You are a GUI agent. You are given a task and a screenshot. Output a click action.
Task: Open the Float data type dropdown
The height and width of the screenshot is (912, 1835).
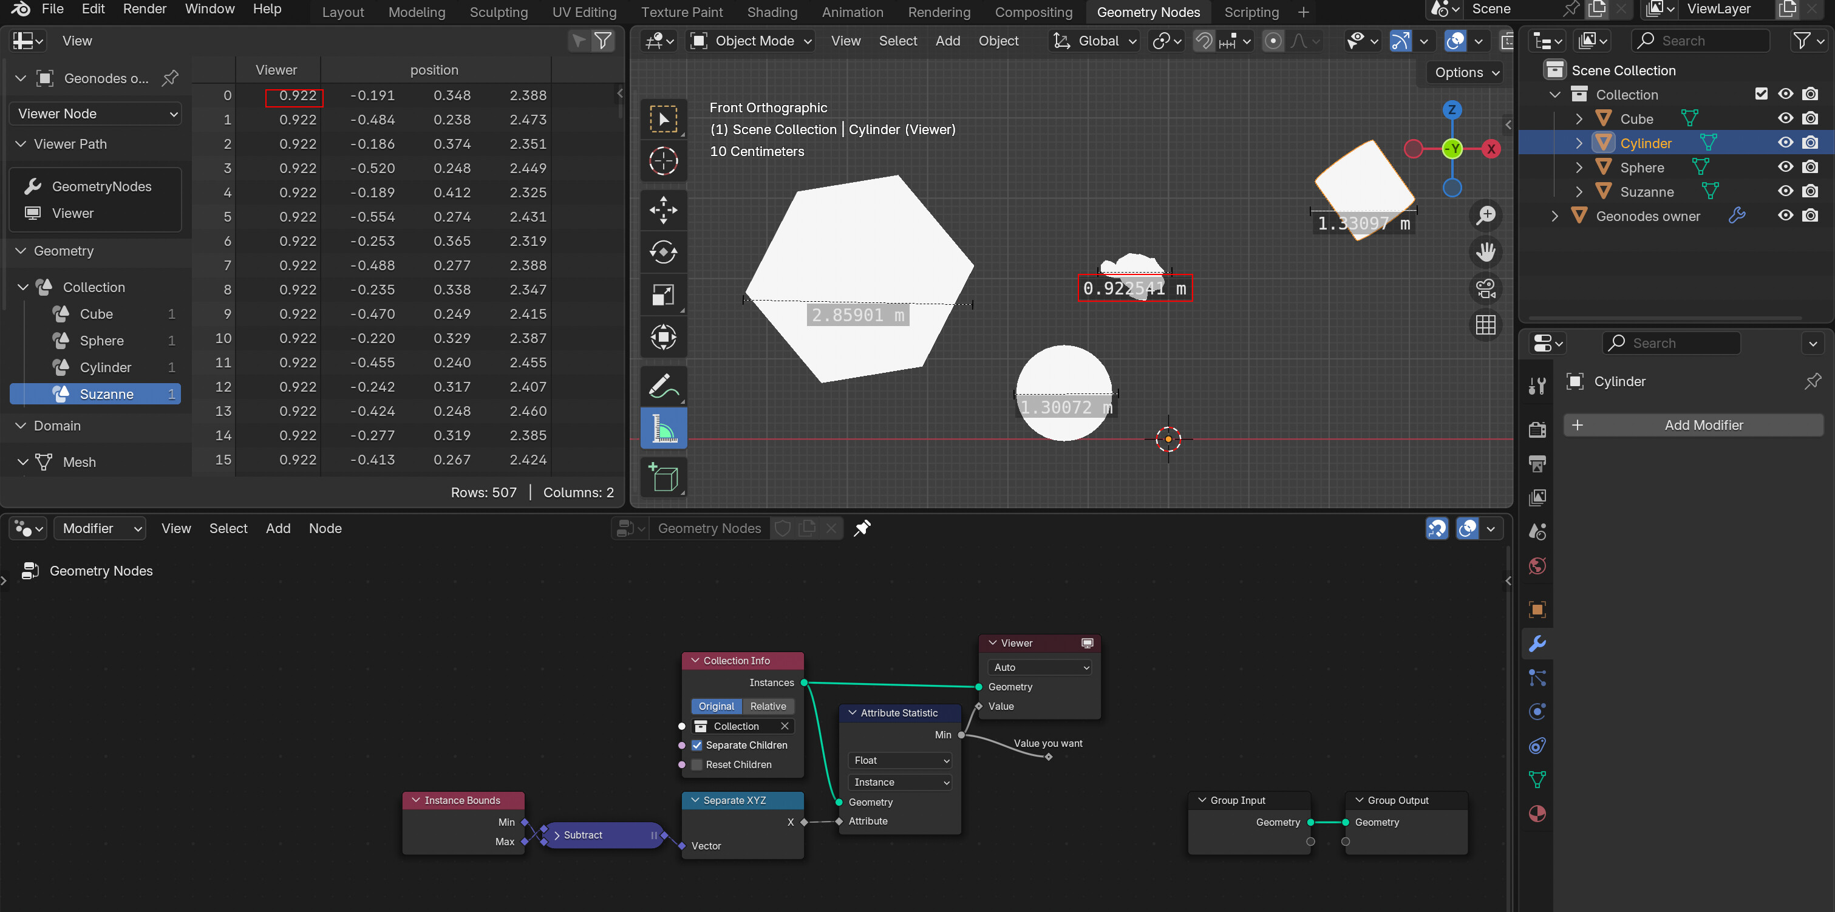tap(900, 760)
